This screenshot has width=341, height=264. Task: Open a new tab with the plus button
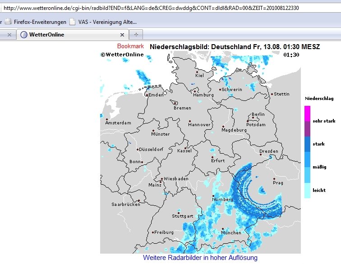(x=136, y=35)
